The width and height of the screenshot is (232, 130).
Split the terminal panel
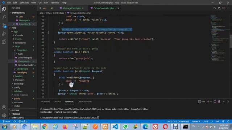[215, 101]
